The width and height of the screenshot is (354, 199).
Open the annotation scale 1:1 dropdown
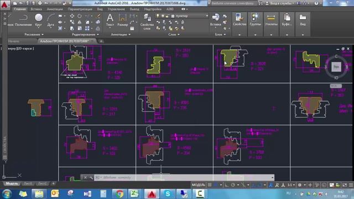pyautogui.click(x=291, y=185)
